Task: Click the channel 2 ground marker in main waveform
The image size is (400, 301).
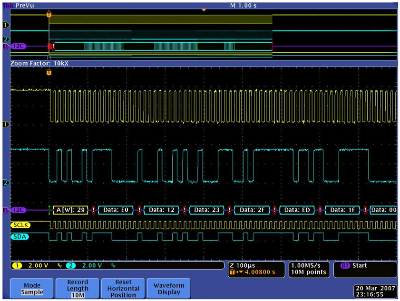Action: point(6,183)
